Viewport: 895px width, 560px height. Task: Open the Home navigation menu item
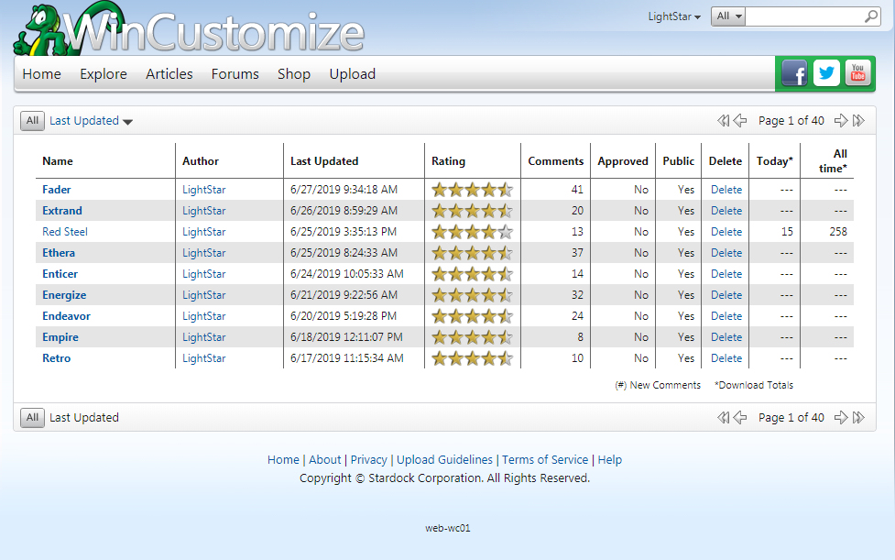[41, 74]
